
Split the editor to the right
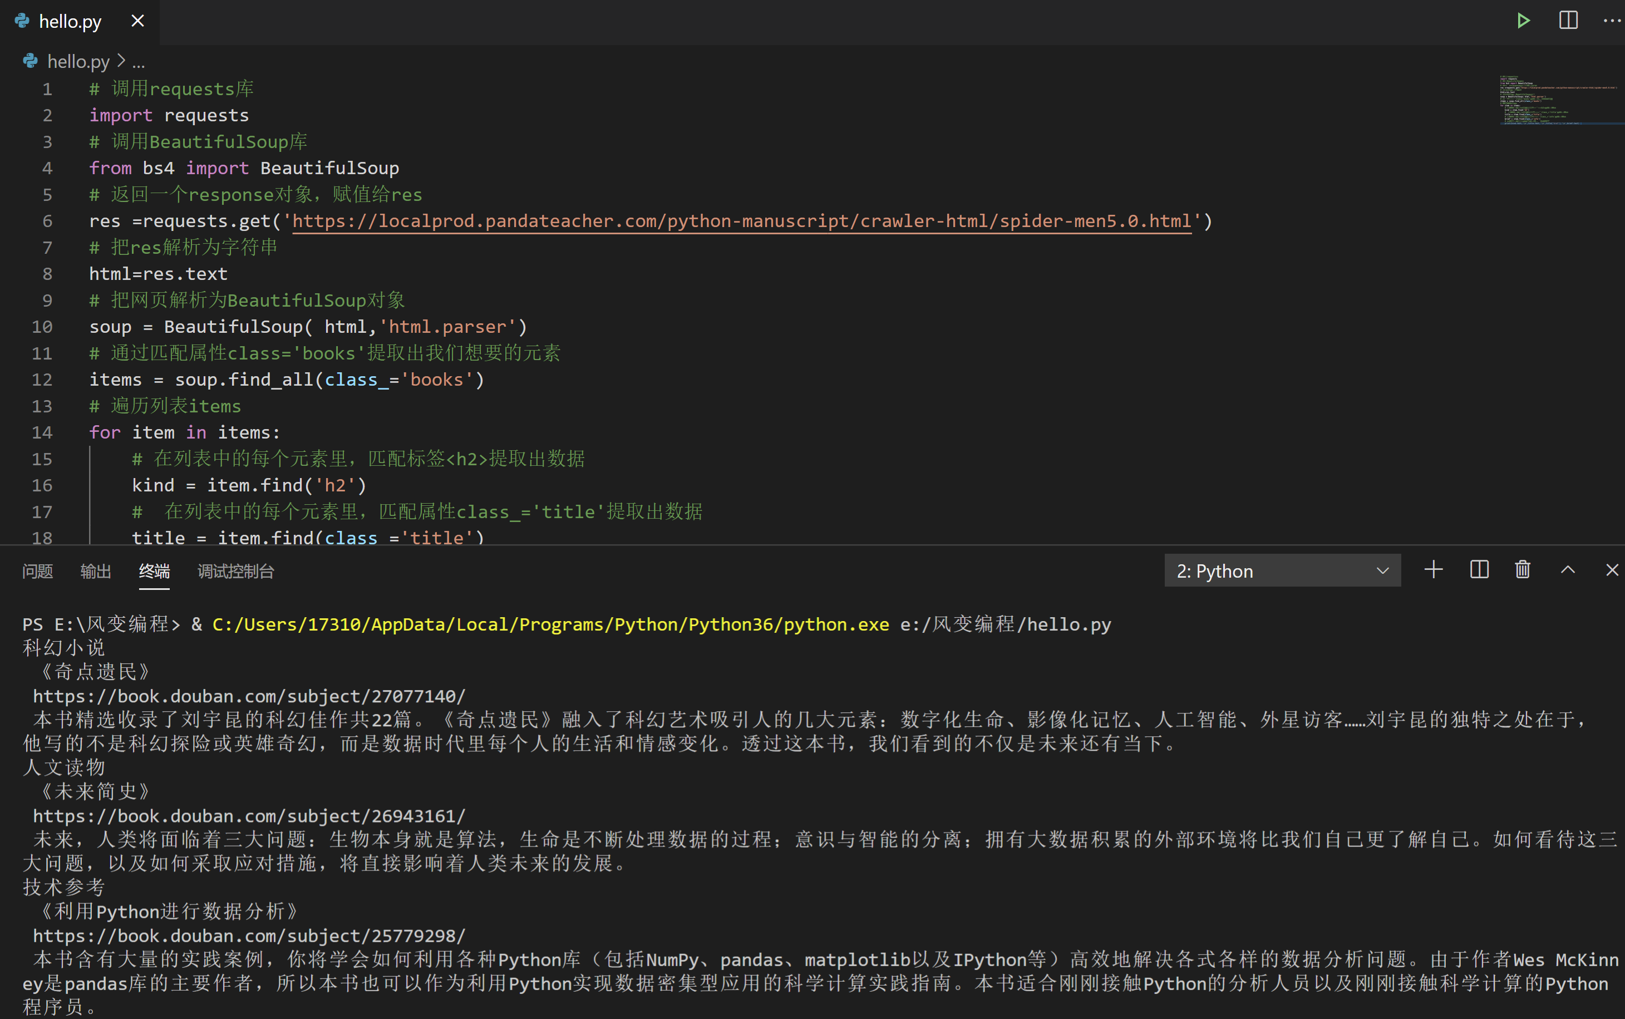point(1568,21)
